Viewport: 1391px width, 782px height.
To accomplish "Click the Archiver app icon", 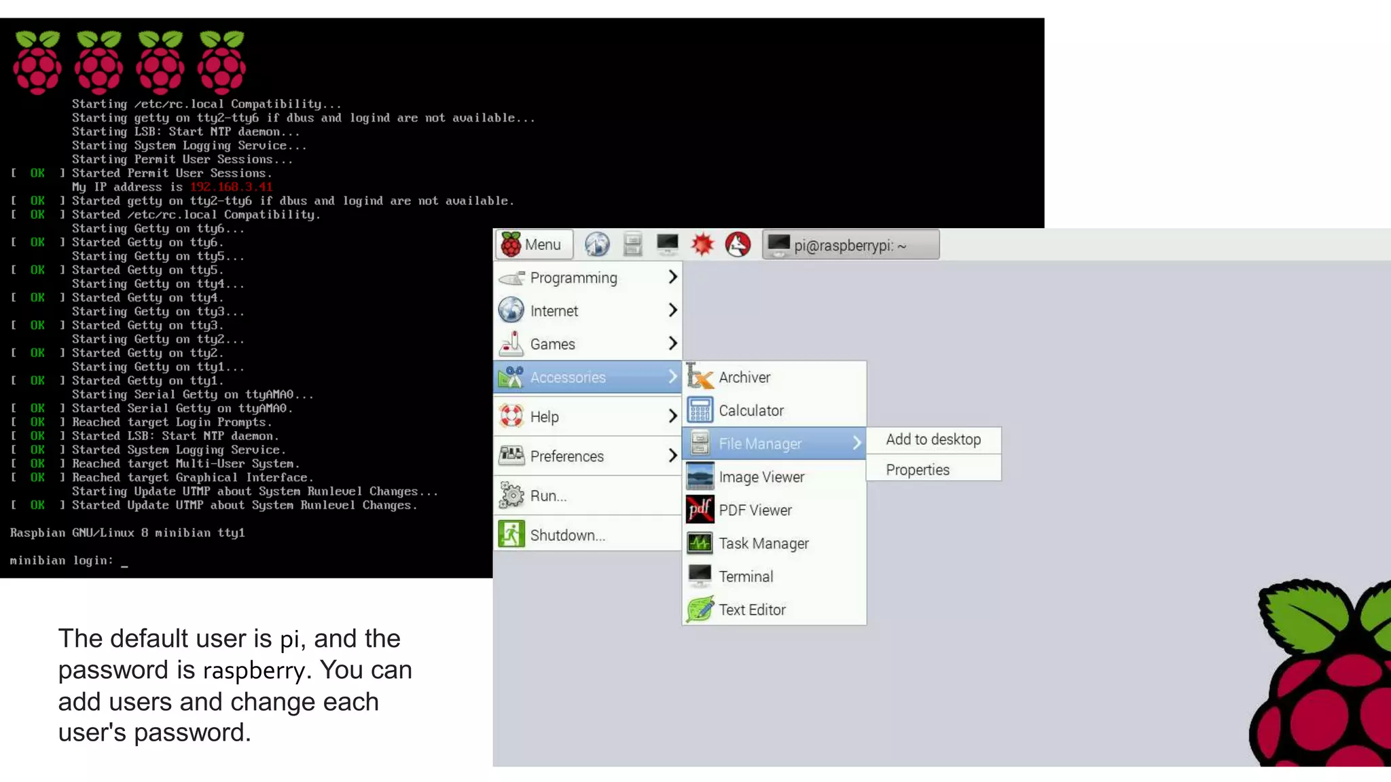I will coord(700,377).
